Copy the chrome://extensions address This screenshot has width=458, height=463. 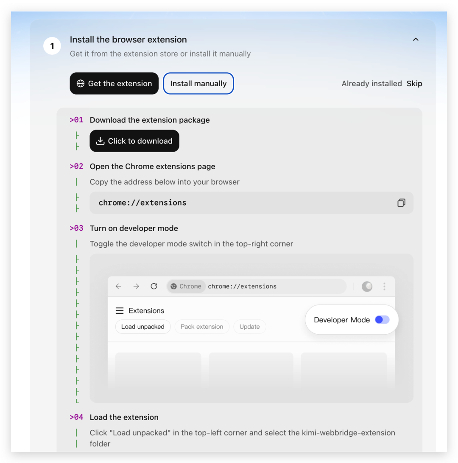tap(401, 203)
